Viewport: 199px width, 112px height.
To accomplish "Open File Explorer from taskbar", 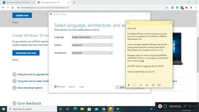I will point(82,109).
